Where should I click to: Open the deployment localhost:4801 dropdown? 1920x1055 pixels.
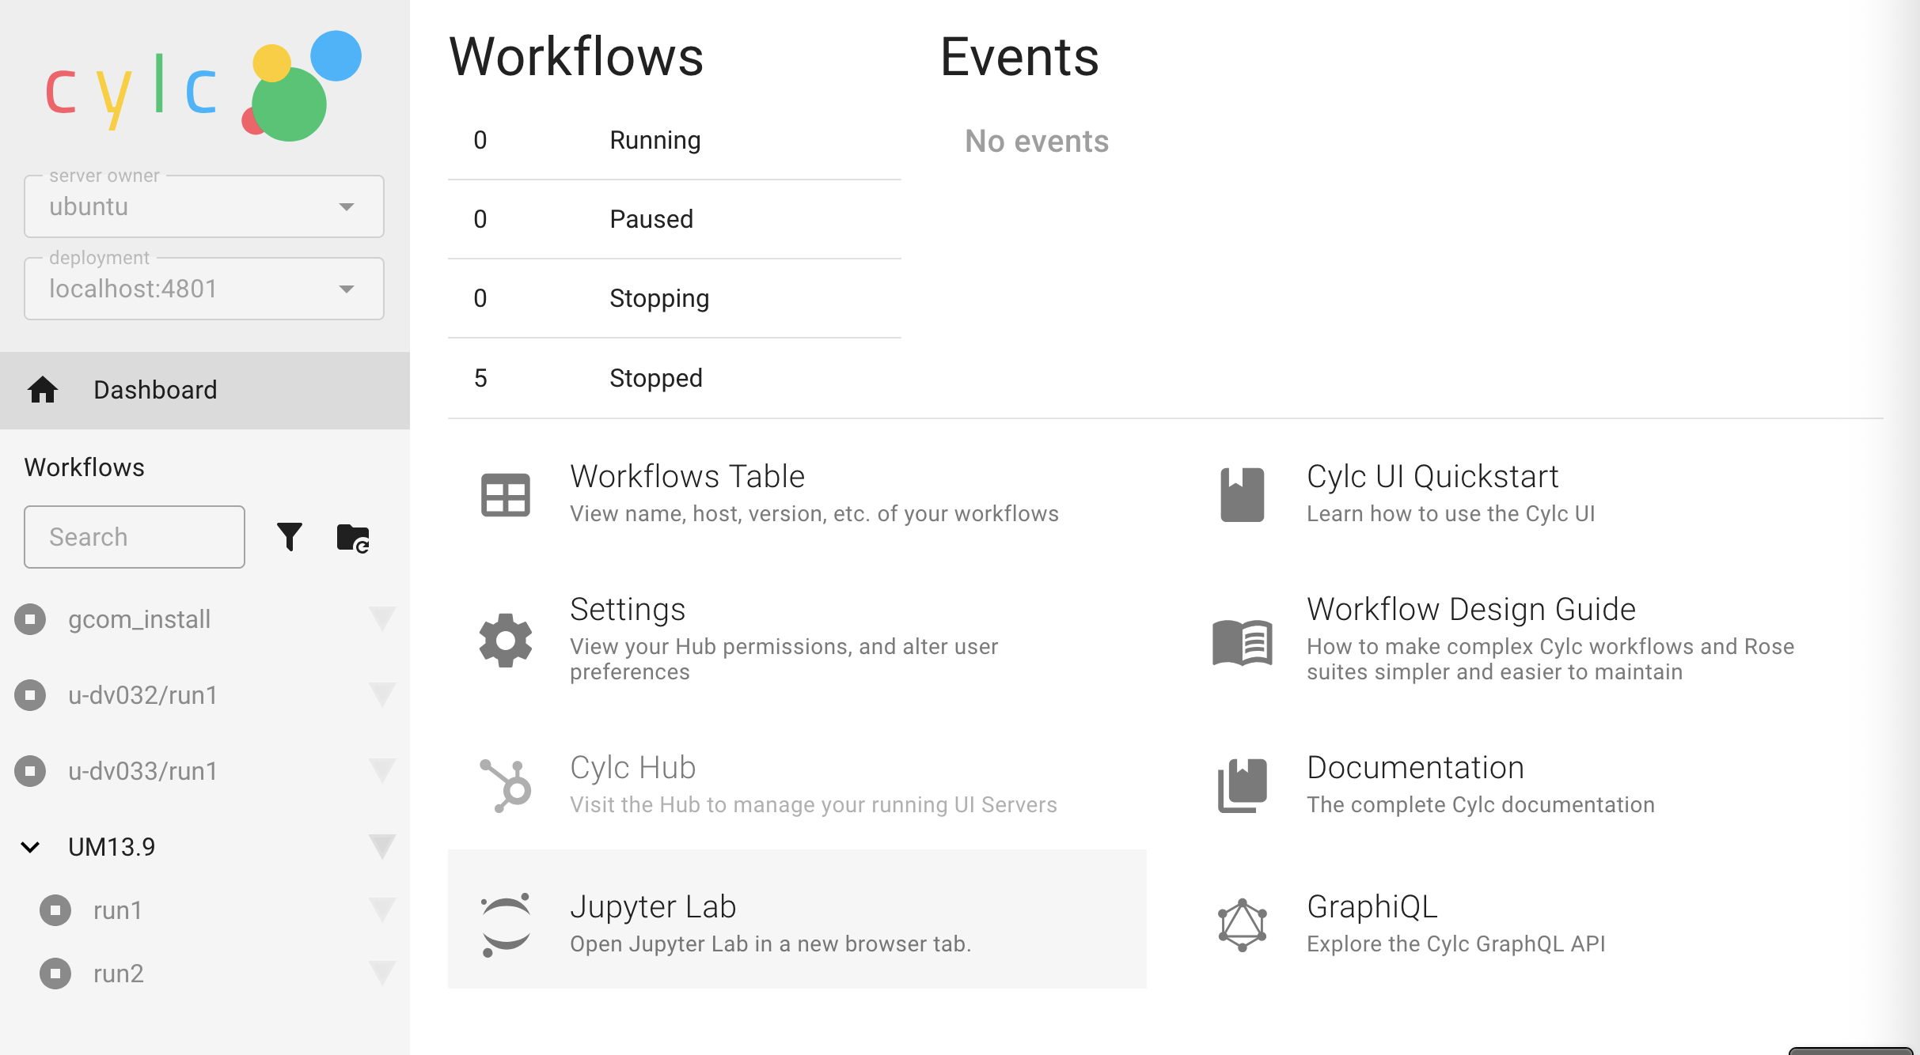(346, 289)
